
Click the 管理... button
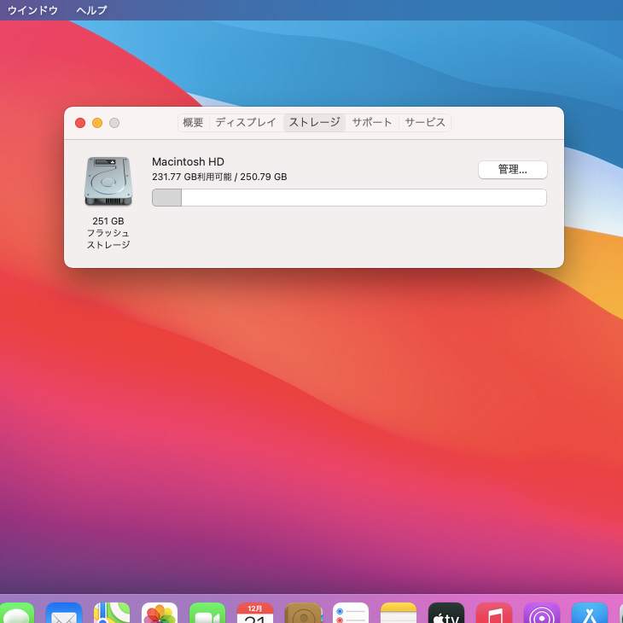click(512, 170)
